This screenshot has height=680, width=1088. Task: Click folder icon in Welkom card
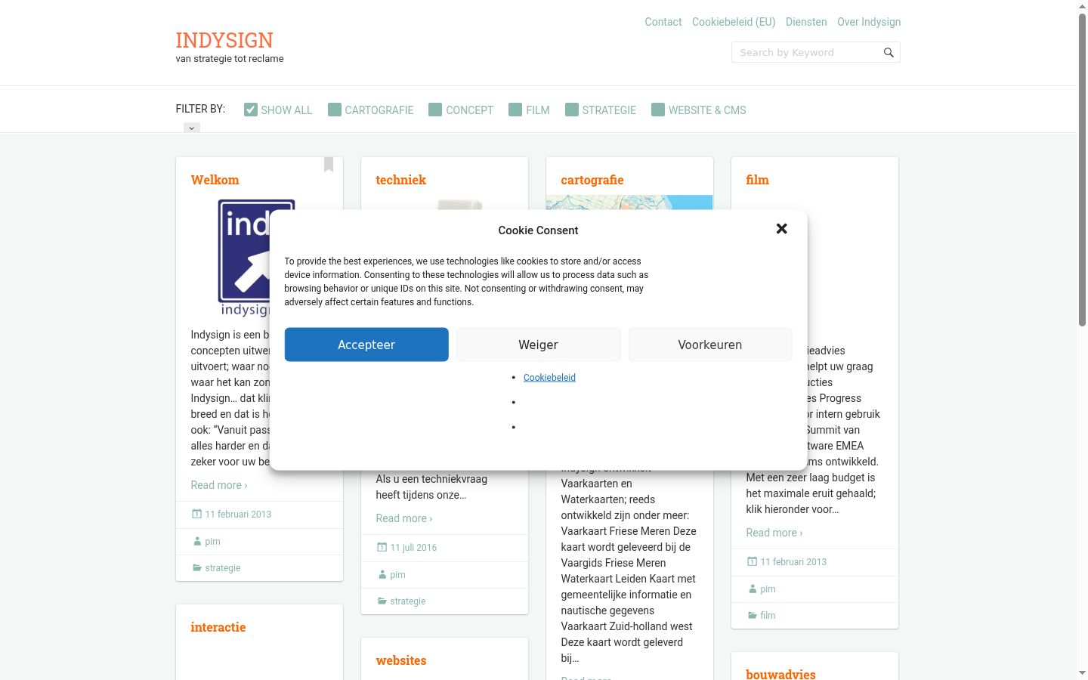tap(197, 568)
